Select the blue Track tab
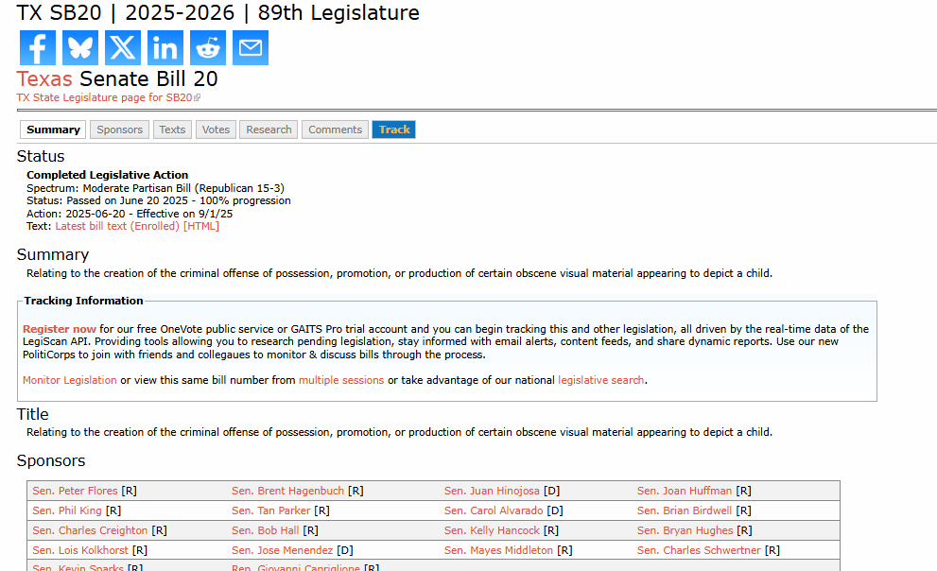The height and width of the screenshot is (571, 937). [x=393, y=130]
